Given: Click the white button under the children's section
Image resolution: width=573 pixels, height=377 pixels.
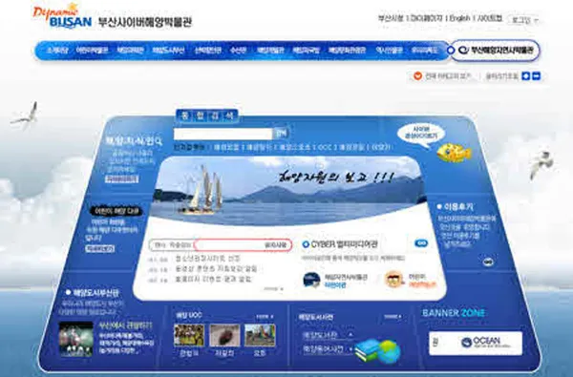Looking at the screenshot, I should [99, 249].
